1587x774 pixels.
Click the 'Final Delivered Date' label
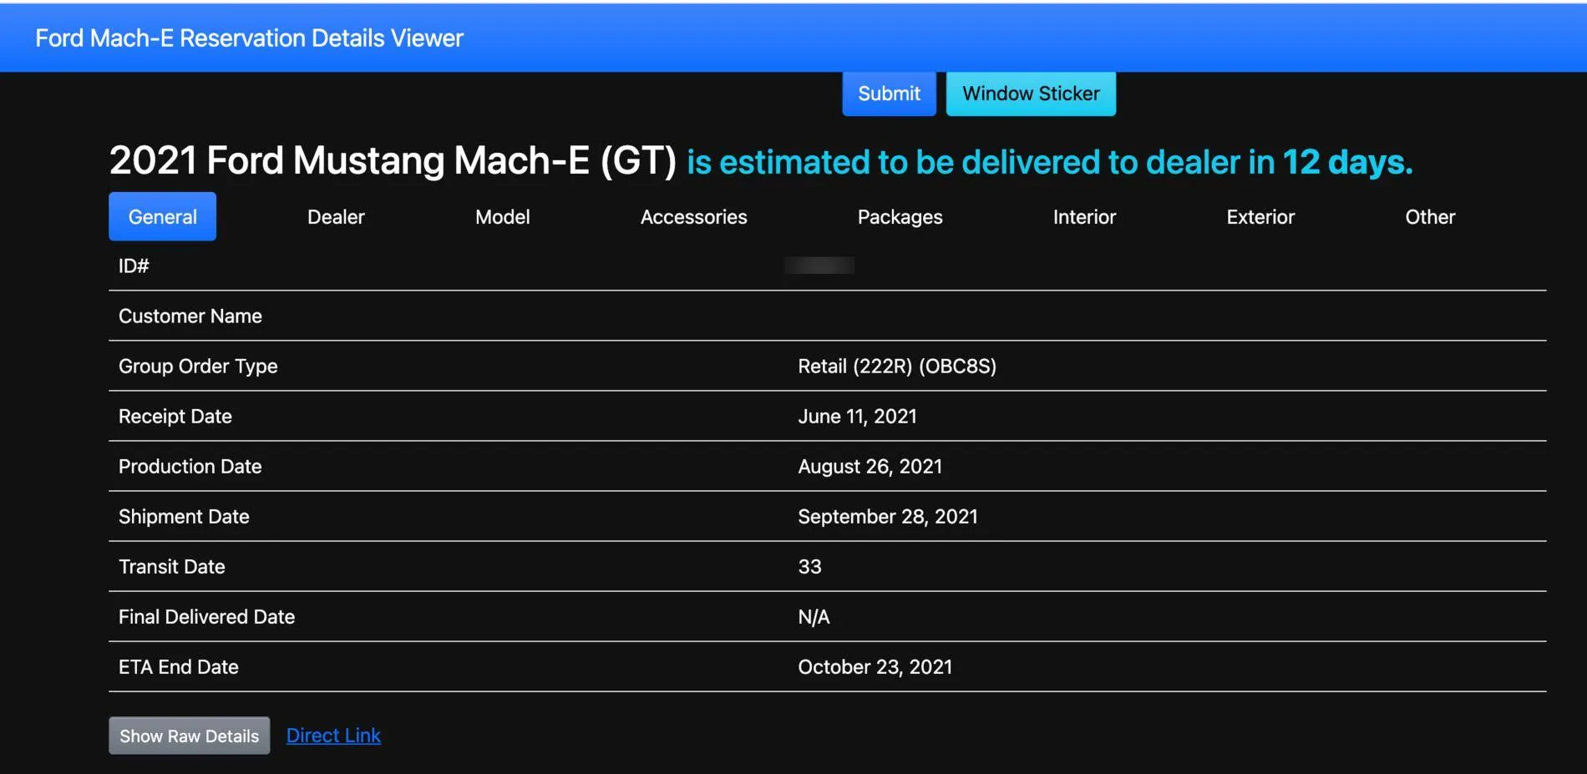tap(206, 617)
